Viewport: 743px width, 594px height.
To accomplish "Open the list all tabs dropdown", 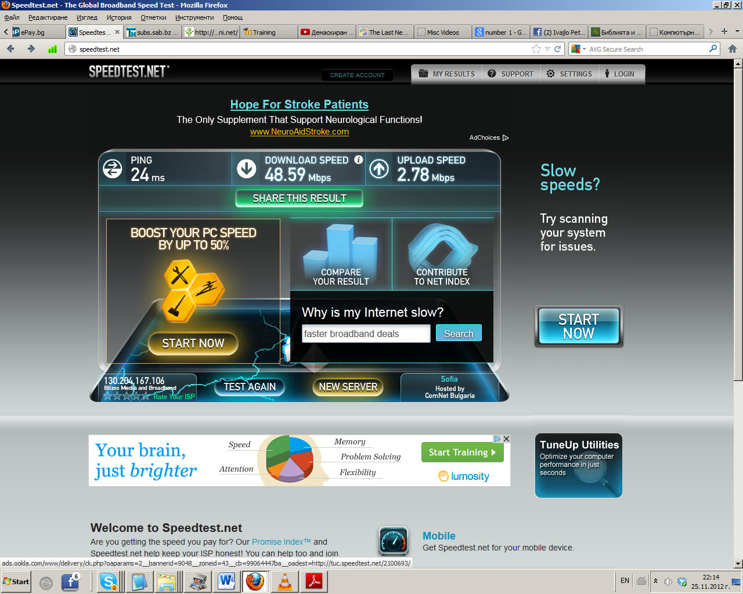I will click(738, 31).
